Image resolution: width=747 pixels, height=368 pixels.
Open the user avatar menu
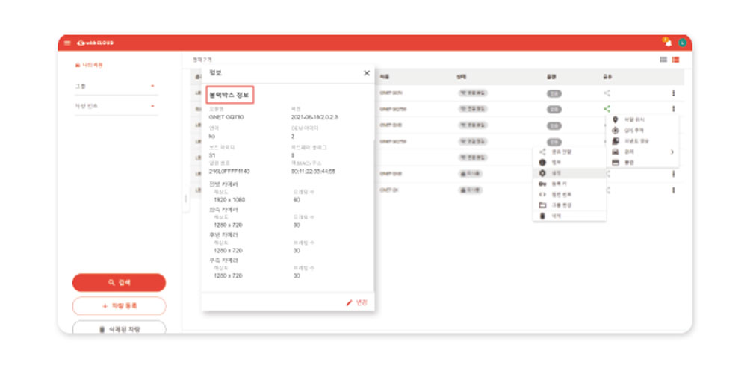point(682,43)
